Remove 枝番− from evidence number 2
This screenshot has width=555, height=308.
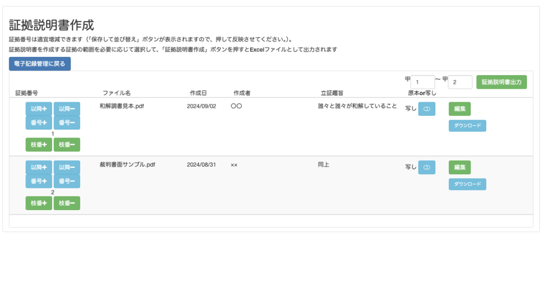(67, 203)
